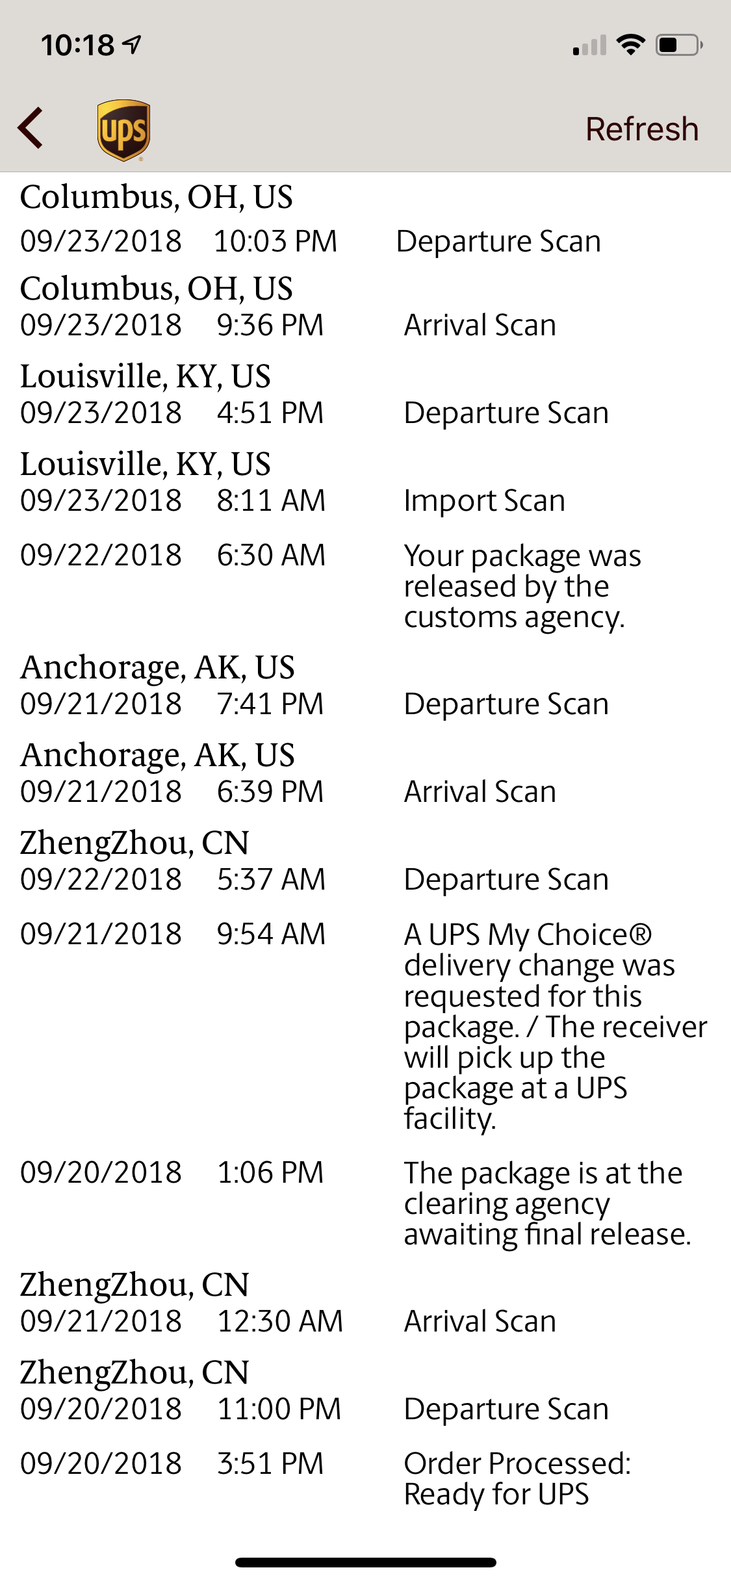
Task: Select Louisville 4:51 PM Departure Scan entry
Action: [365, 394]
